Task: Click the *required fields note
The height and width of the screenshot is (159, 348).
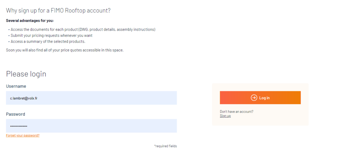Action: pos(166,146)
